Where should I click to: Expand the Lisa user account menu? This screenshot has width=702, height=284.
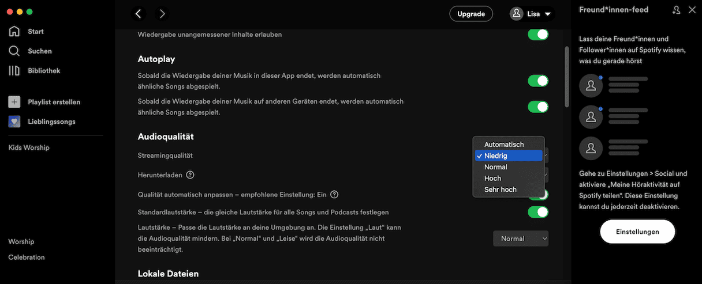point(531,14)
